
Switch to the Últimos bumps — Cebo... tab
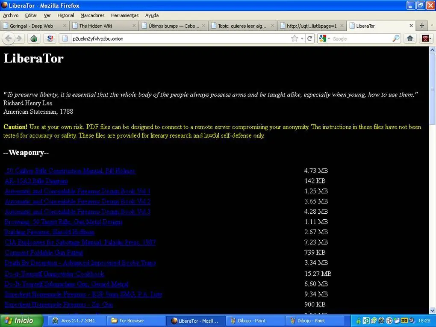pyautogui.click(x=174, y=26)
